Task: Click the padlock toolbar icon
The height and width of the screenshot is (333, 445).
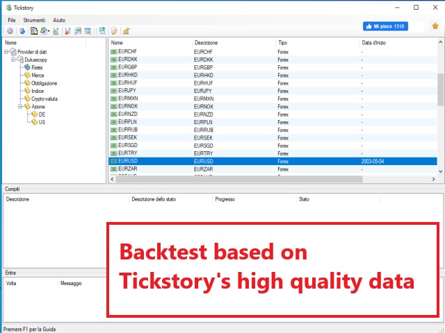Action: pyautogui.click(x=127, y=31)
